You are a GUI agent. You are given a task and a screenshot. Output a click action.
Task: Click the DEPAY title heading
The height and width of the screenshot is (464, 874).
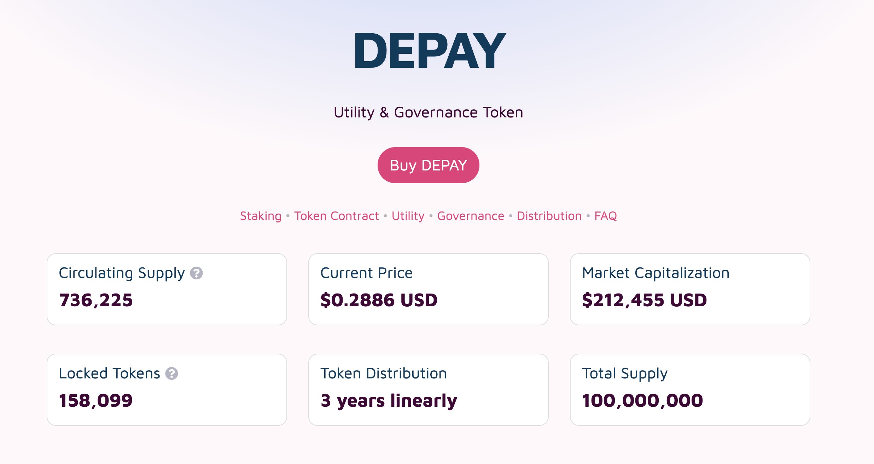430,51
